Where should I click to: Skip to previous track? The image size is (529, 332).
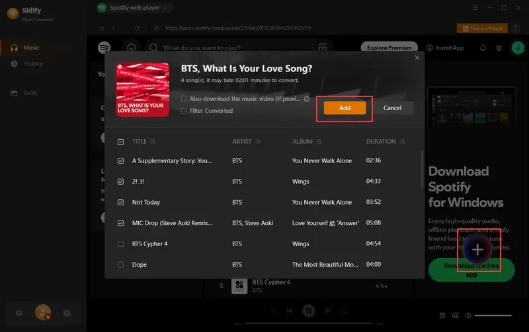pos(290,310)
